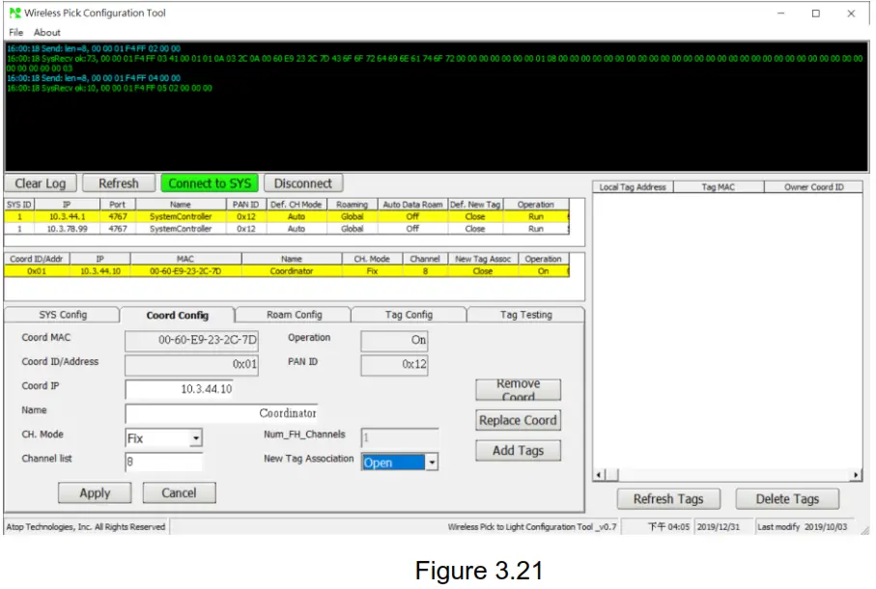876x589 pixels.
Task: Click the PAN ID 0x12 field
Action: click(394, 365)
